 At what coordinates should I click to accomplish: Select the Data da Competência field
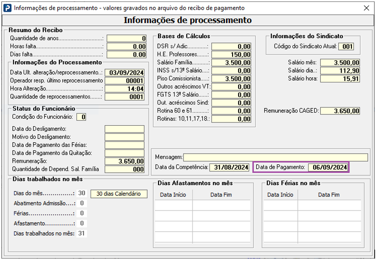click(229, 167)
